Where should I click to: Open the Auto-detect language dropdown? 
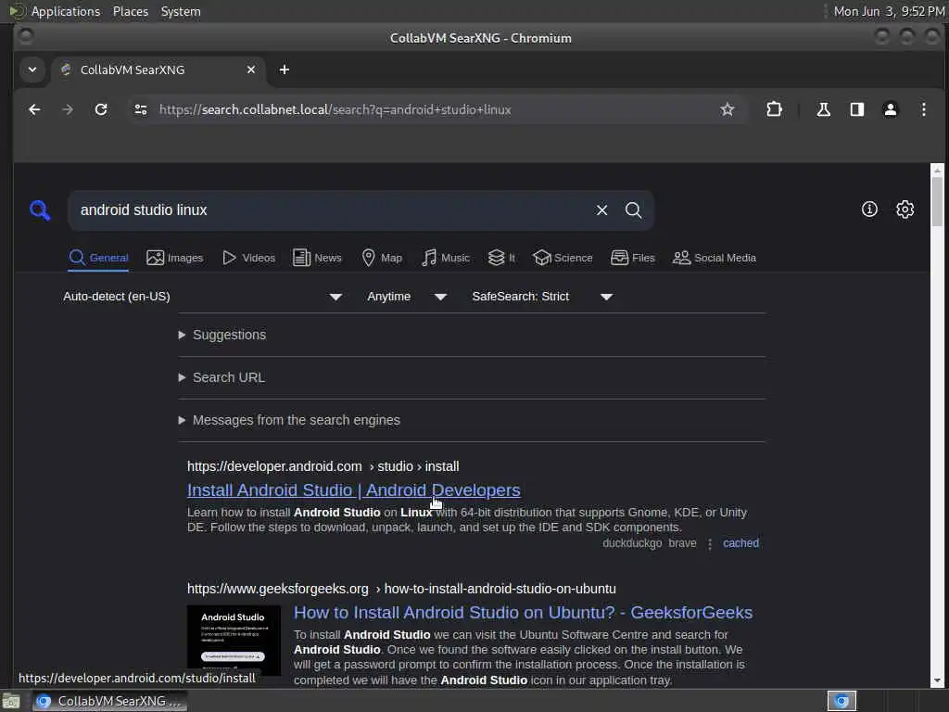tap(203, 297)
